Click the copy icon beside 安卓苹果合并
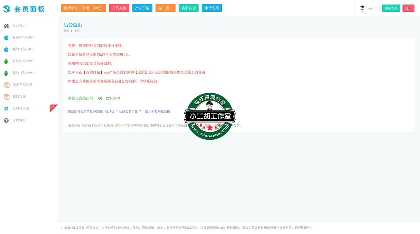The image size is (420, 234). (x=7, y=85)
